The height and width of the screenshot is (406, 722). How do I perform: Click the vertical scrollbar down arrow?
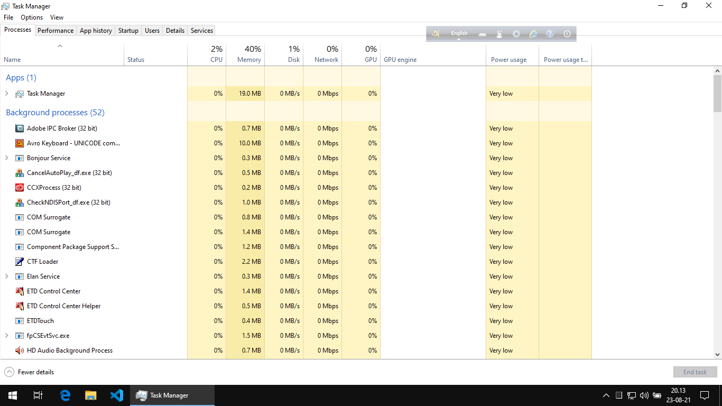[x=717, y=355]
